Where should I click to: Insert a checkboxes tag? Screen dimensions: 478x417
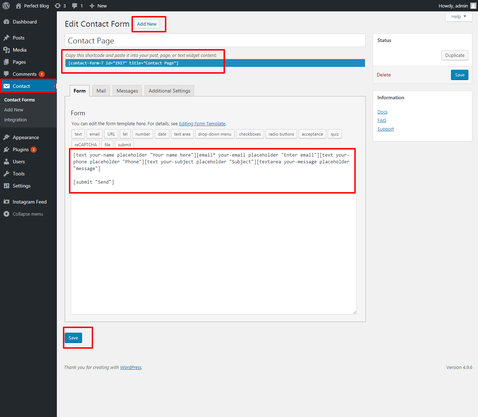[250, 134]
